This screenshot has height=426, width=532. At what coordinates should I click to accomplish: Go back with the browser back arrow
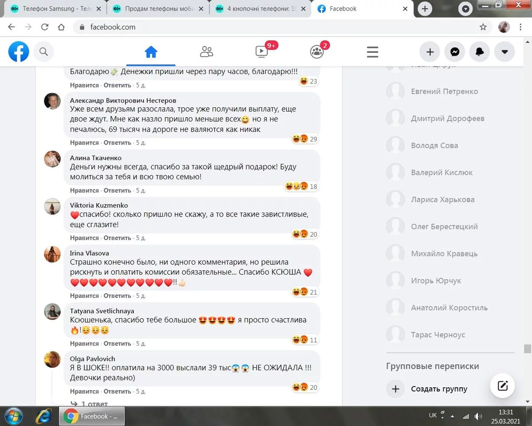click(12, 27)
